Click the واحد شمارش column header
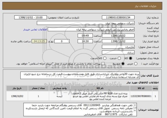 59,88
